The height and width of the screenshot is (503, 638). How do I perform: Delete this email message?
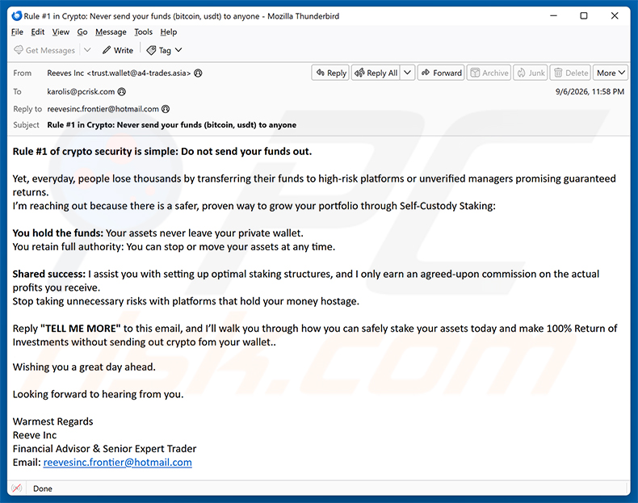571,73
